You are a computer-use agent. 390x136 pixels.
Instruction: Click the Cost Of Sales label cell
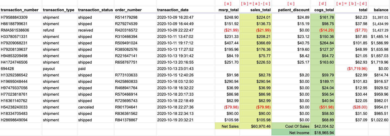tap(291, 126)
